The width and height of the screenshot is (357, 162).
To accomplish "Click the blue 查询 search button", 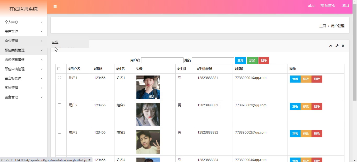I will coord(240,60).
